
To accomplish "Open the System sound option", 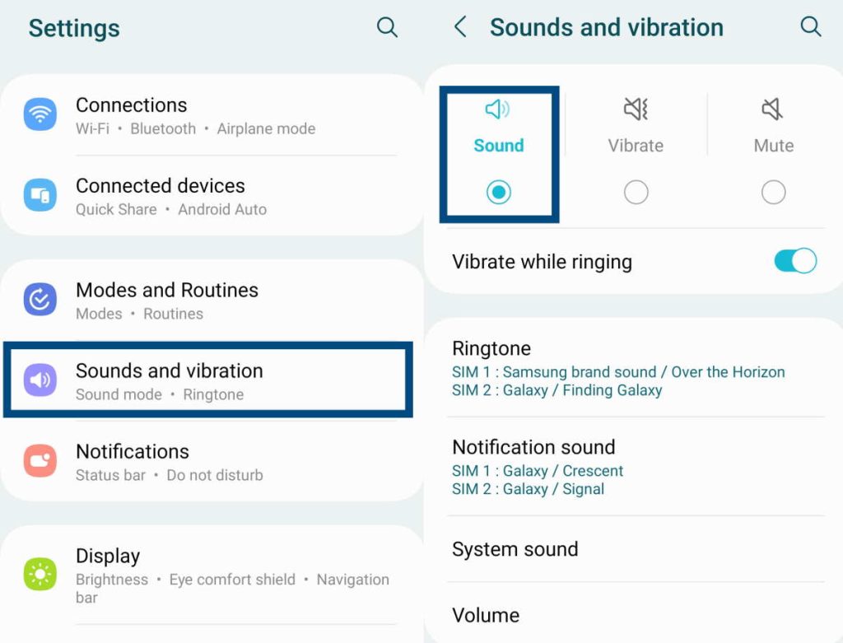I will click(x=515, y=549).
